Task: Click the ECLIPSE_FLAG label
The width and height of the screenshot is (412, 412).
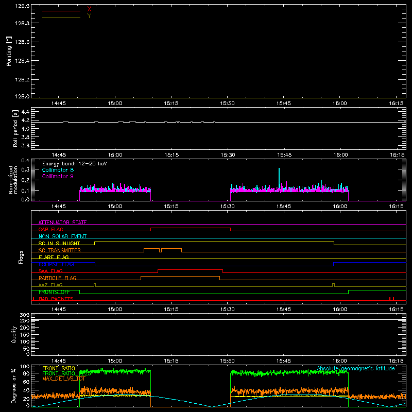Action: point(56,264)
